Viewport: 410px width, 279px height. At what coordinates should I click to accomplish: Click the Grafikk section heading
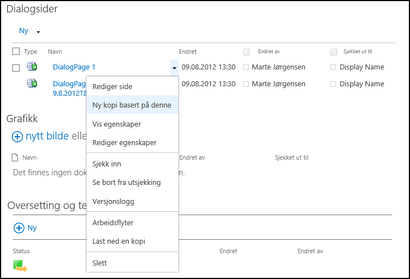click(x=22, y=118)
